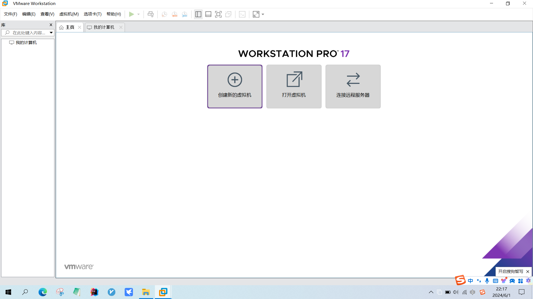The height and width of the screenshot is (299, 533).
Task: Click the send Ctrl+Alt+Del toolbar icon
Action: tap(150, 14)
